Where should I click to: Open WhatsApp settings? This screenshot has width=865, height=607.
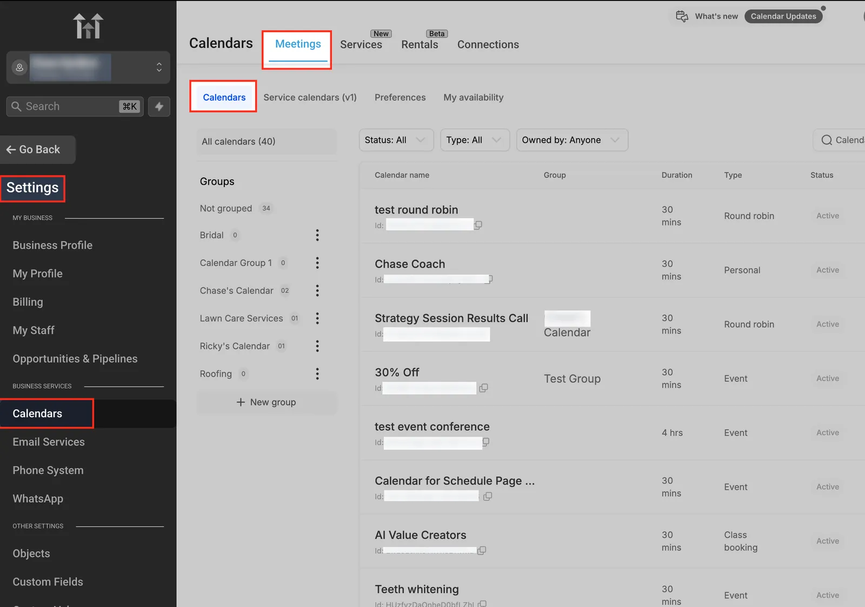pyautogui.click(x=38, y=499)
